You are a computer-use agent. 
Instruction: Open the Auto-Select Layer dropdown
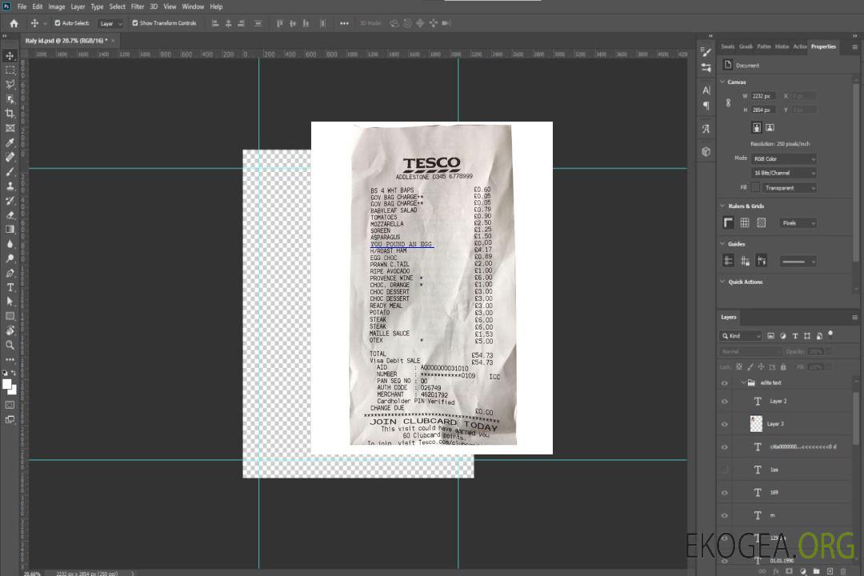pyautogui.click(x=110, y=23)
